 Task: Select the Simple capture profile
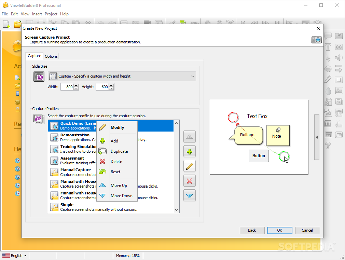111,207
